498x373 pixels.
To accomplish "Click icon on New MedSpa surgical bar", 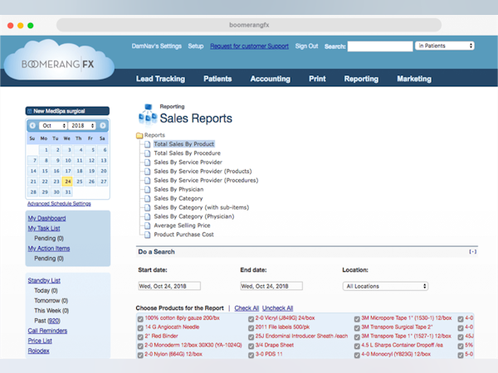I will tap(30, 111).
